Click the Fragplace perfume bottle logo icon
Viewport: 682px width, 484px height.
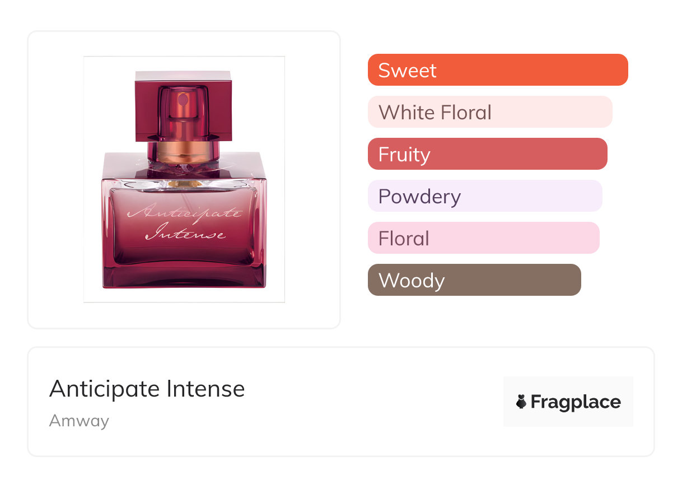click(x=521, y=402)
